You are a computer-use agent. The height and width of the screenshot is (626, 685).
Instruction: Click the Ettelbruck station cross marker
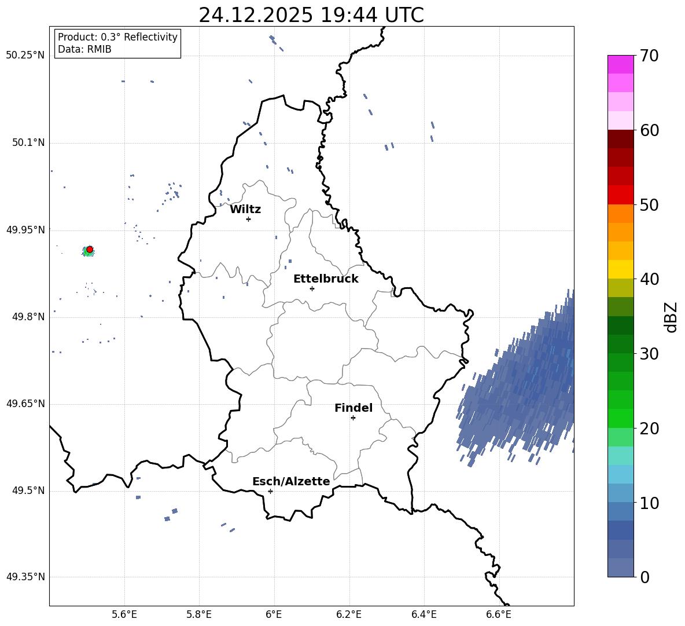tap(312, 288)
